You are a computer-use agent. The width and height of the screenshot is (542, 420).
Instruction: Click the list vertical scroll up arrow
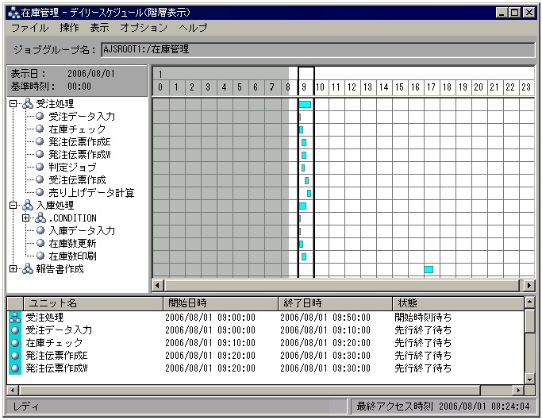(529, 302)
